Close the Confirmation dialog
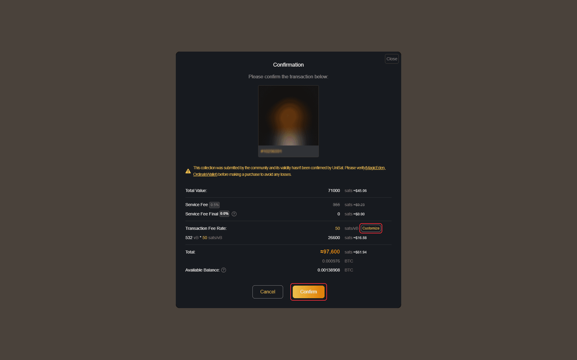 [392, 59]
